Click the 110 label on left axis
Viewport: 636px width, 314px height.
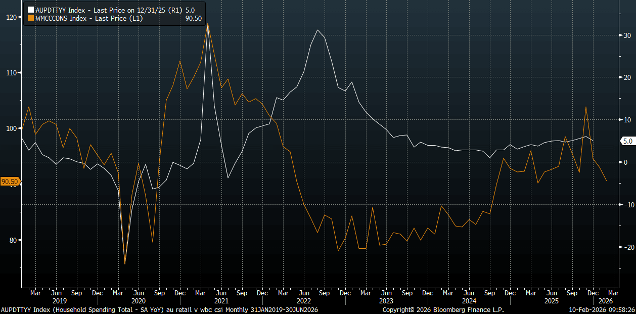(11, 73)
